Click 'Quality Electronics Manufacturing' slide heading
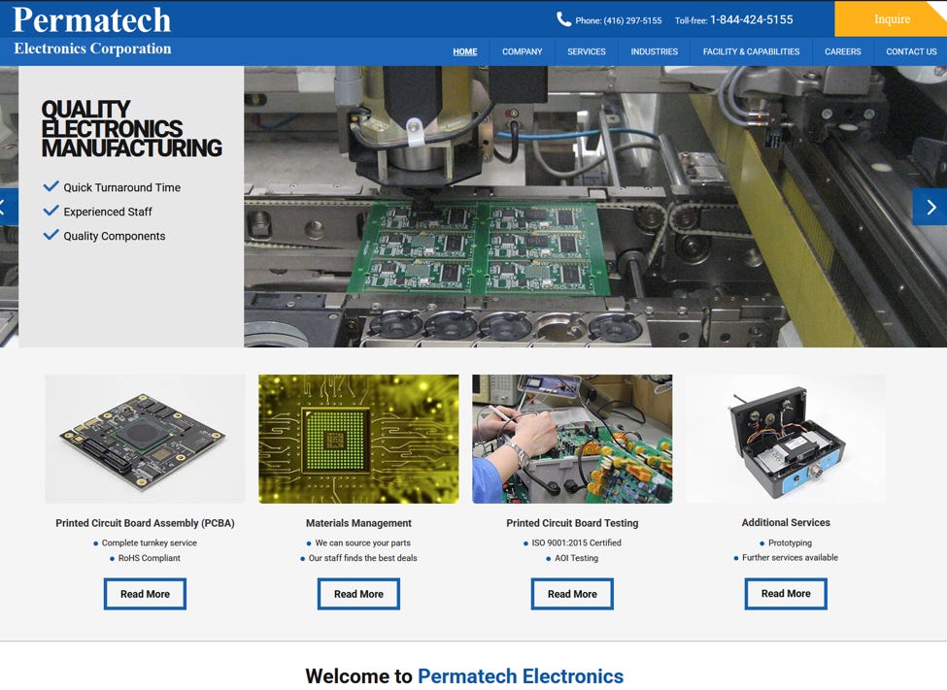Viewport: 947px width, 690px height. 132,128
